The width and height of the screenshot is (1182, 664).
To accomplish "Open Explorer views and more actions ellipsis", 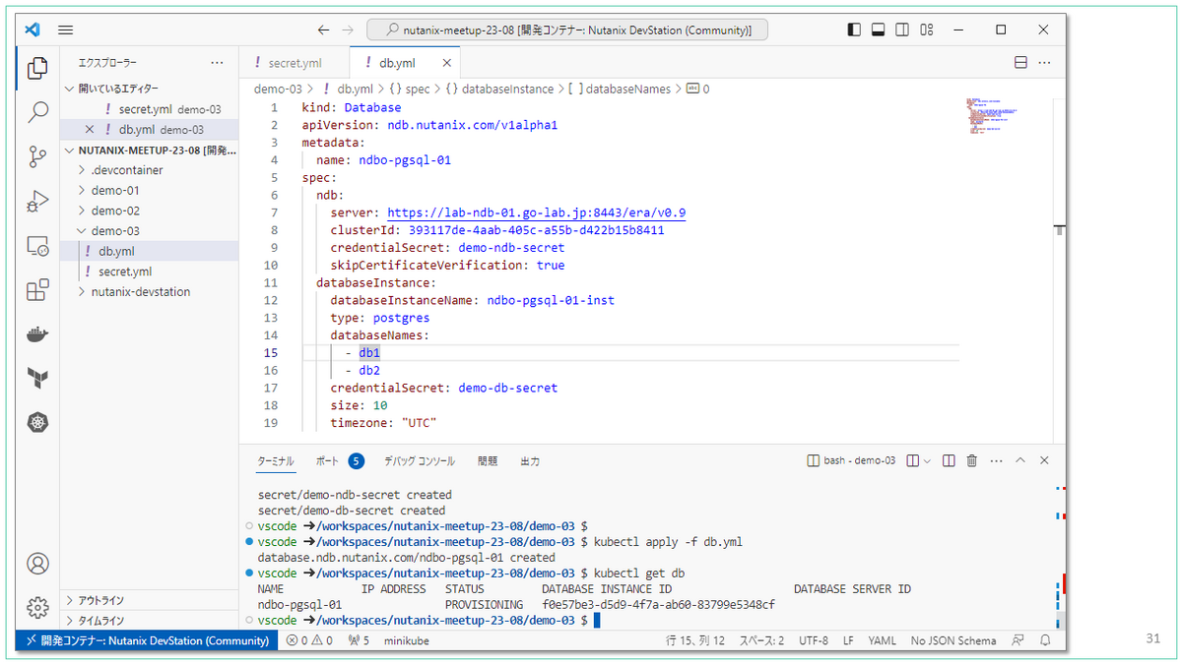I will coord(217,63).
